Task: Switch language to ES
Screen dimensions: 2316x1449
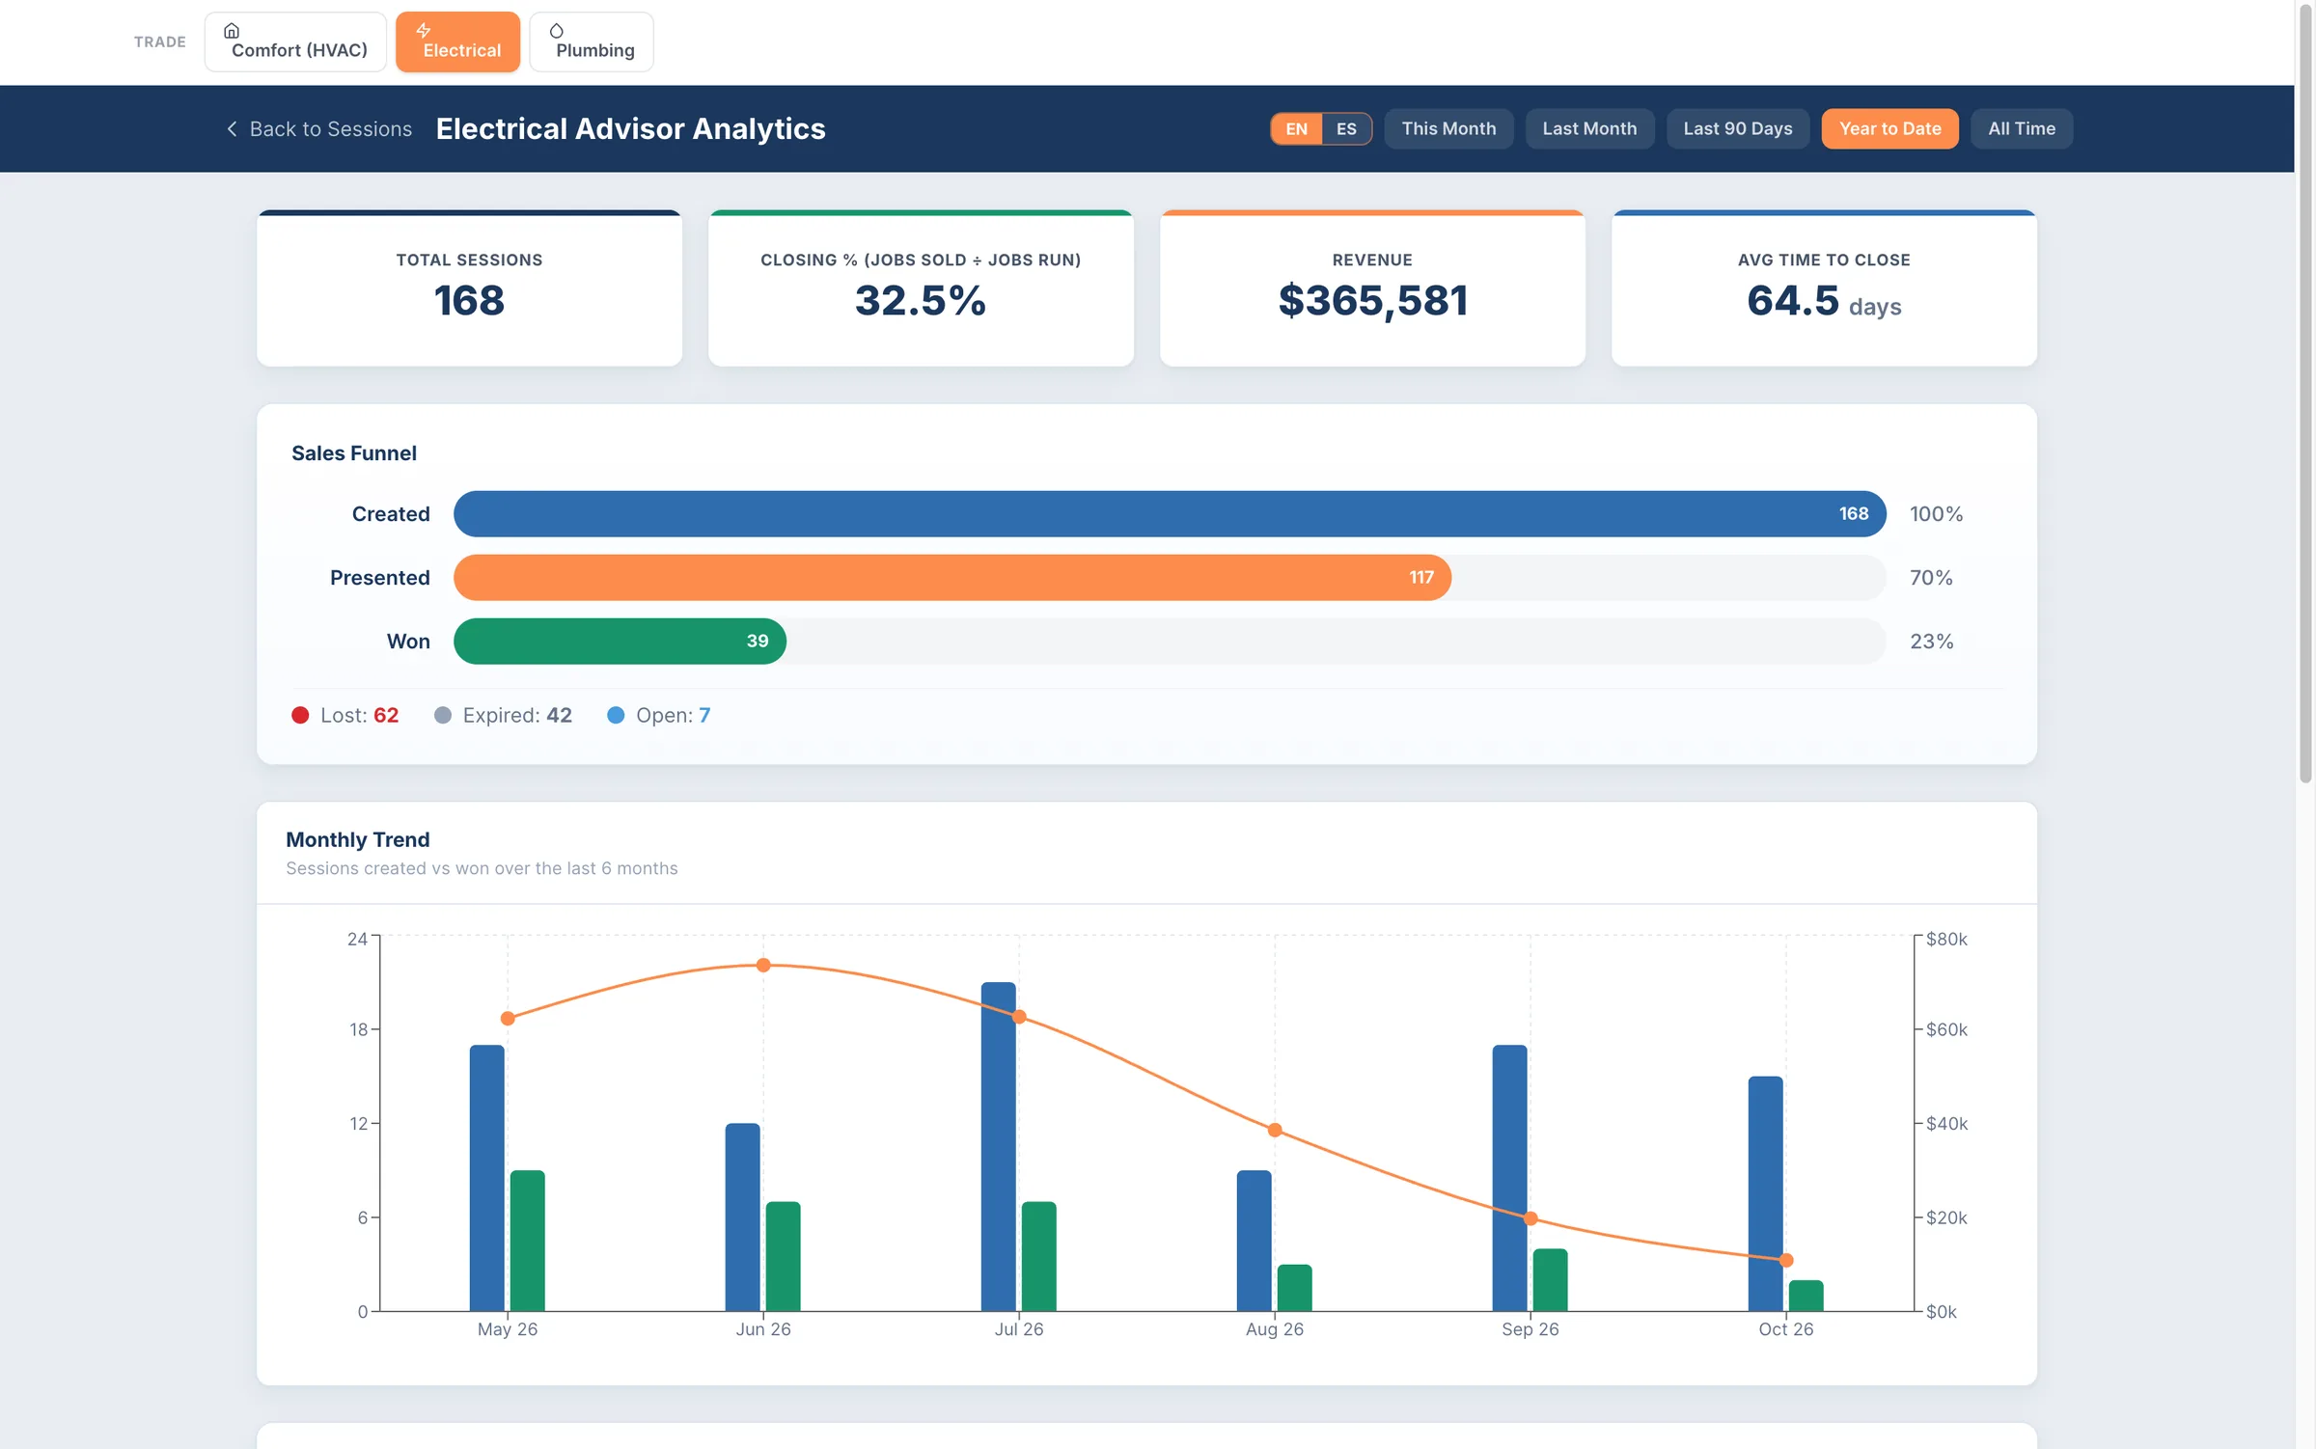Action: [x=1346, y=128]
